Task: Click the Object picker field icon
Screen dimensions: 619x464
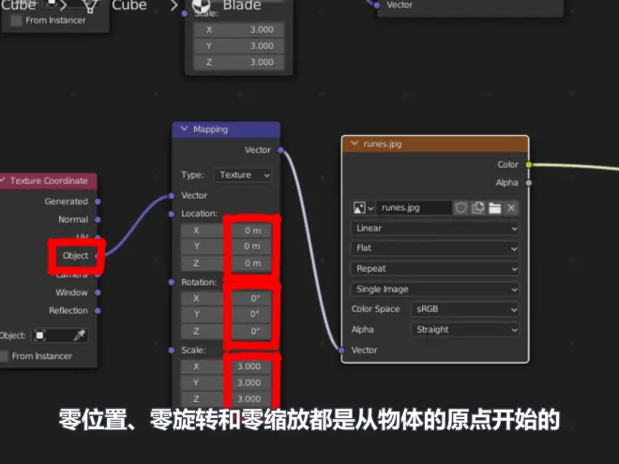Action: 39,336
